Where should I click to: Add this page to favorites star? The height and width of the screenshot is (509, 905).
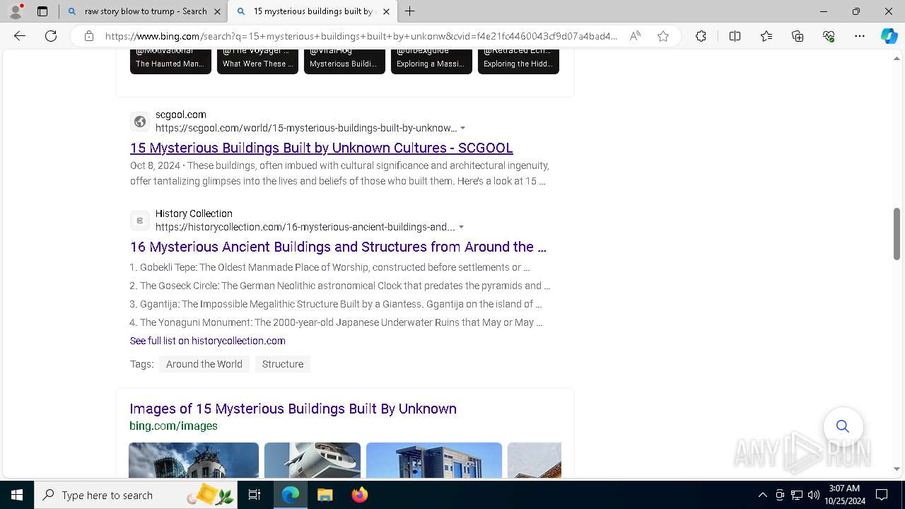[663, 36]
